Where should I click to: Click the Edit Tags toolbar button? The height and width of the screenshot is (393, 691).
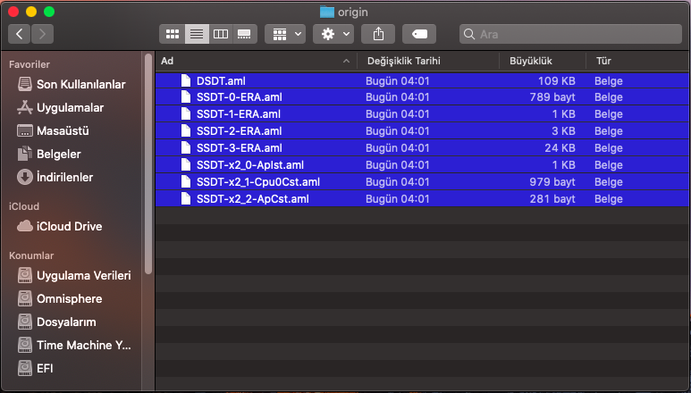click(x=418, y=34)
